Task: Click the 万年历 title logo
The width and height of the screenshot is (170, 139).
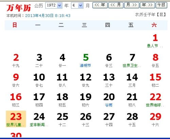Action: click(19, 8)
